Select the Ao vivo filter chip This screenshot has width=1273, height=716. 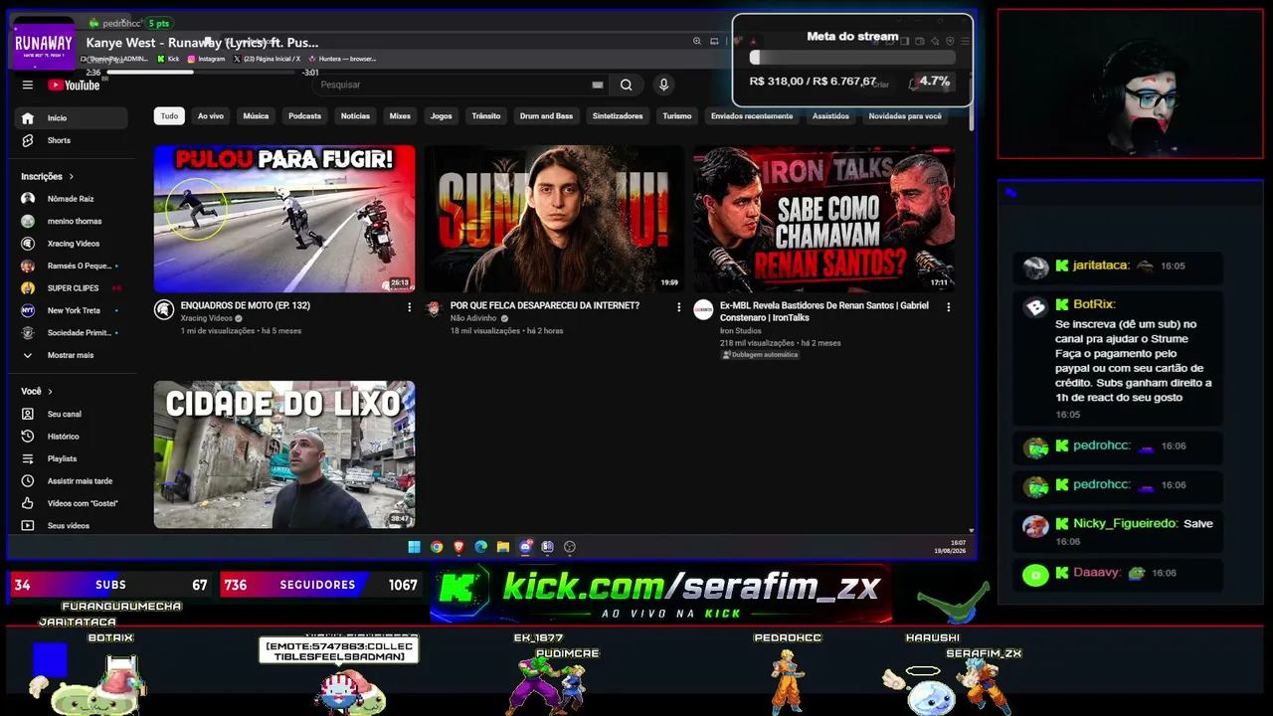click(211, 116)
